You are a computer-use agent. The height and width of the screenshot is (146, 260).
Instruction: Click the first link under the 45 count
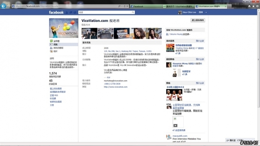coord(56,88)
